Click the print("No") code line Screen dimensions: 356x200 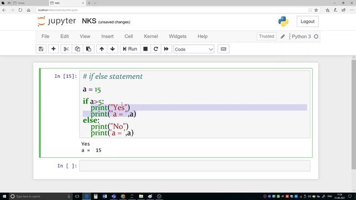point(110,126)
